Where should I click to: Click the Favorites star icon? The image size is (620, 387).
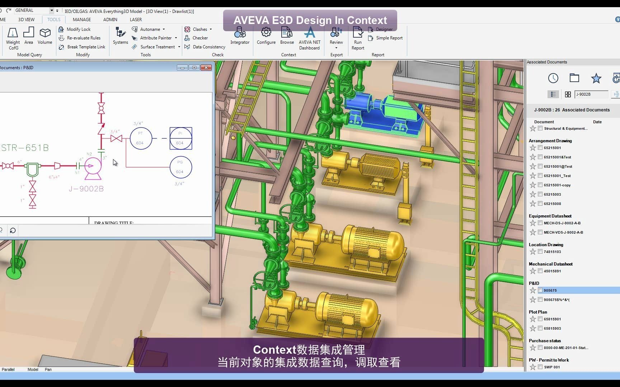click(596, 78)
